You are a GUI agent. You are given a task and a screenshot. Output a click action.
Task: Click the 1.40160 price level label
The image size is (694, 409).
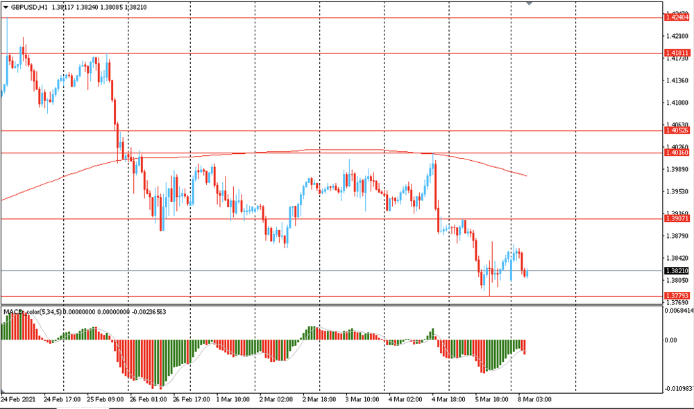(677, 153)
